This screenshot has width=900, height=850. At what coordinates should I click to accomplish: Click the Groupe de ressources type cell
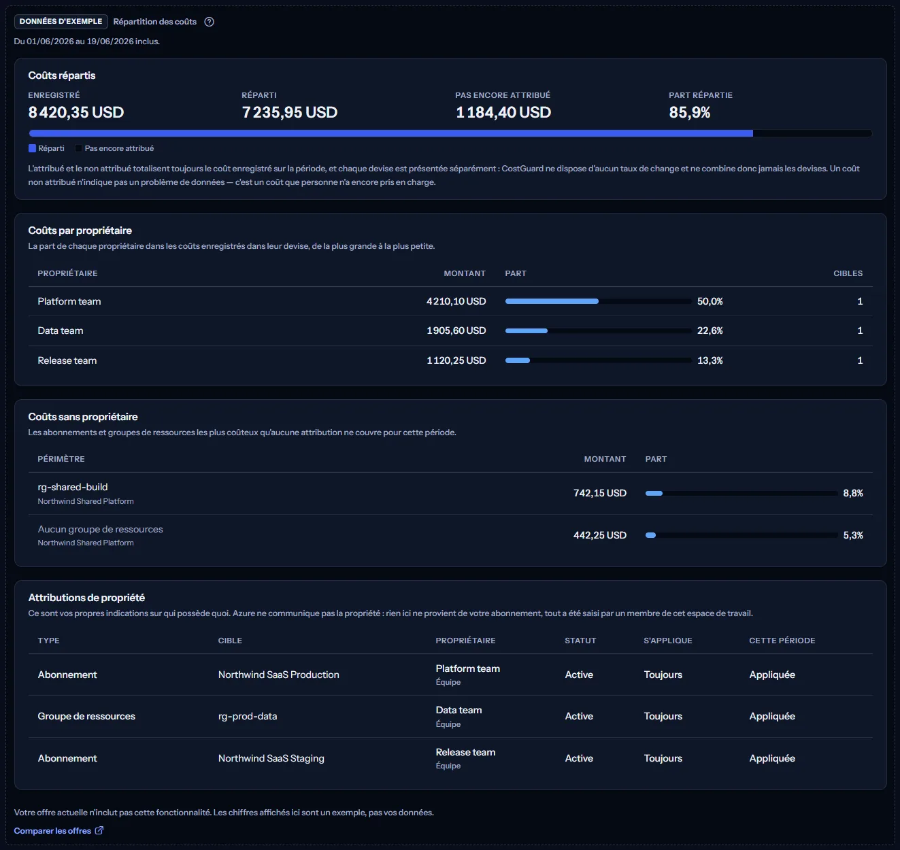[86, 716]
